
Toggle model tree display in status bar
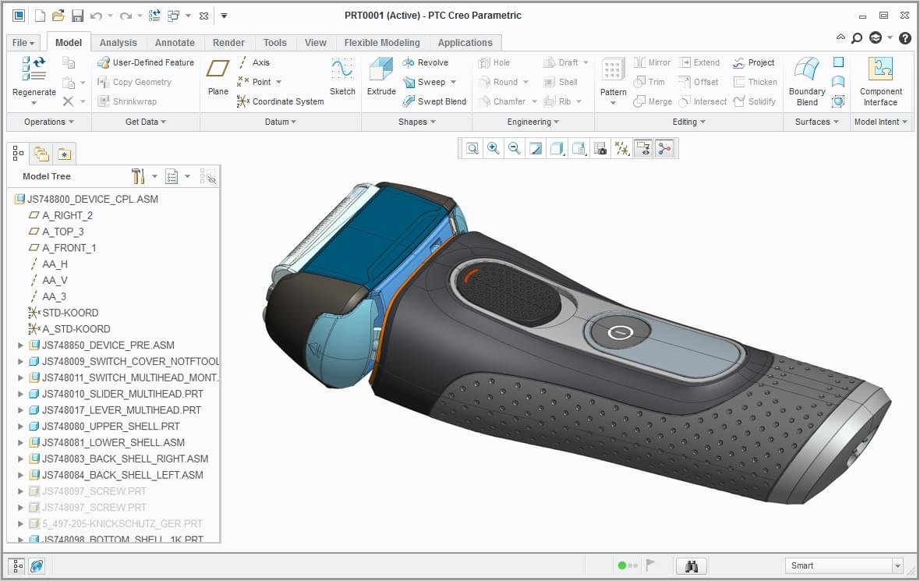pyautogui.click(x=18, y=565)
